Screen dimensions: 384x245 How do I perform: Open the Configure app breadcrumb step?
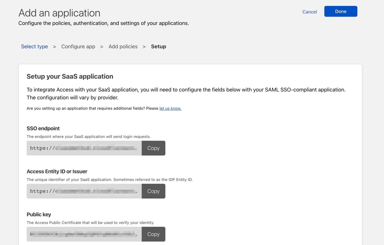tap(78, 46)
